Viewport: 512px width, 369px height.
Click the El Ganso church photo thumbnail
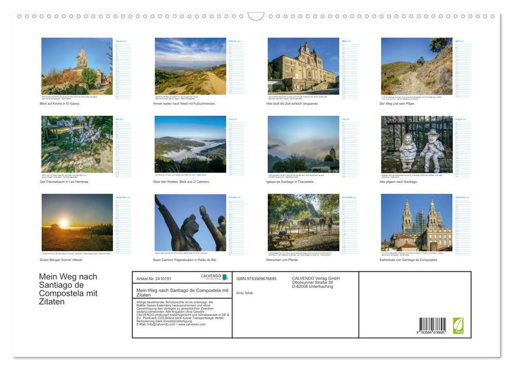pyautogui.click(x=77, y=66)
